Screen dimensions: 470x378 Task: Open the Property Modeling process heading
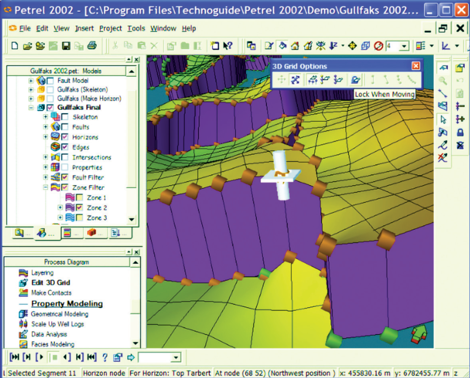tap(67, 303)
